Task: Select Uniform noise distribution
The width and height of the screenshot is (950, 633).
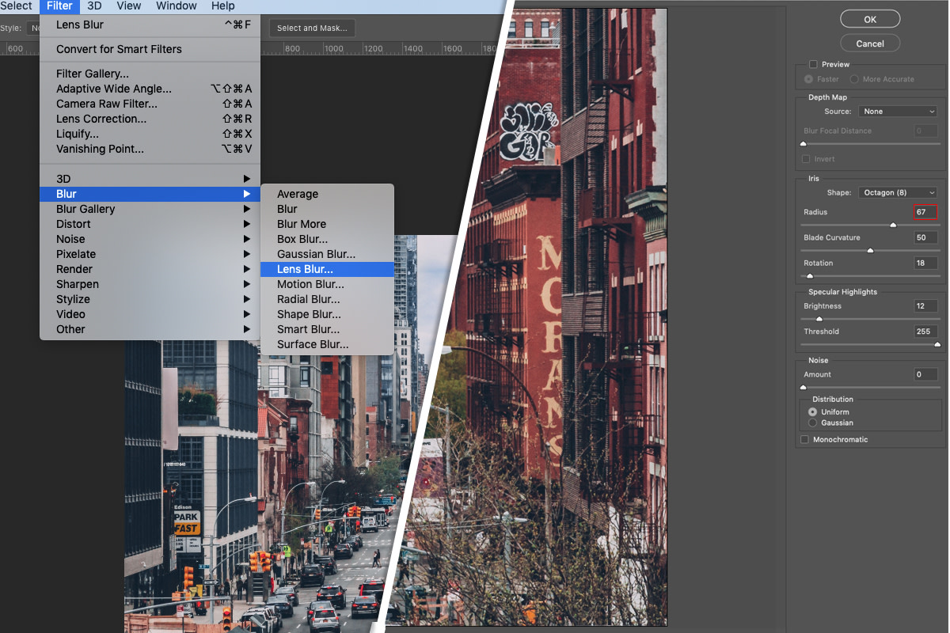Action: [812, 412]
